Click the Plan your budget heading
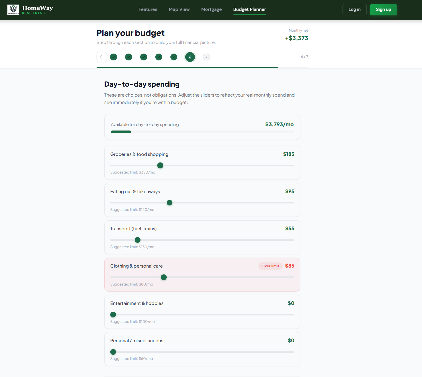 click(x=131, y=33)
